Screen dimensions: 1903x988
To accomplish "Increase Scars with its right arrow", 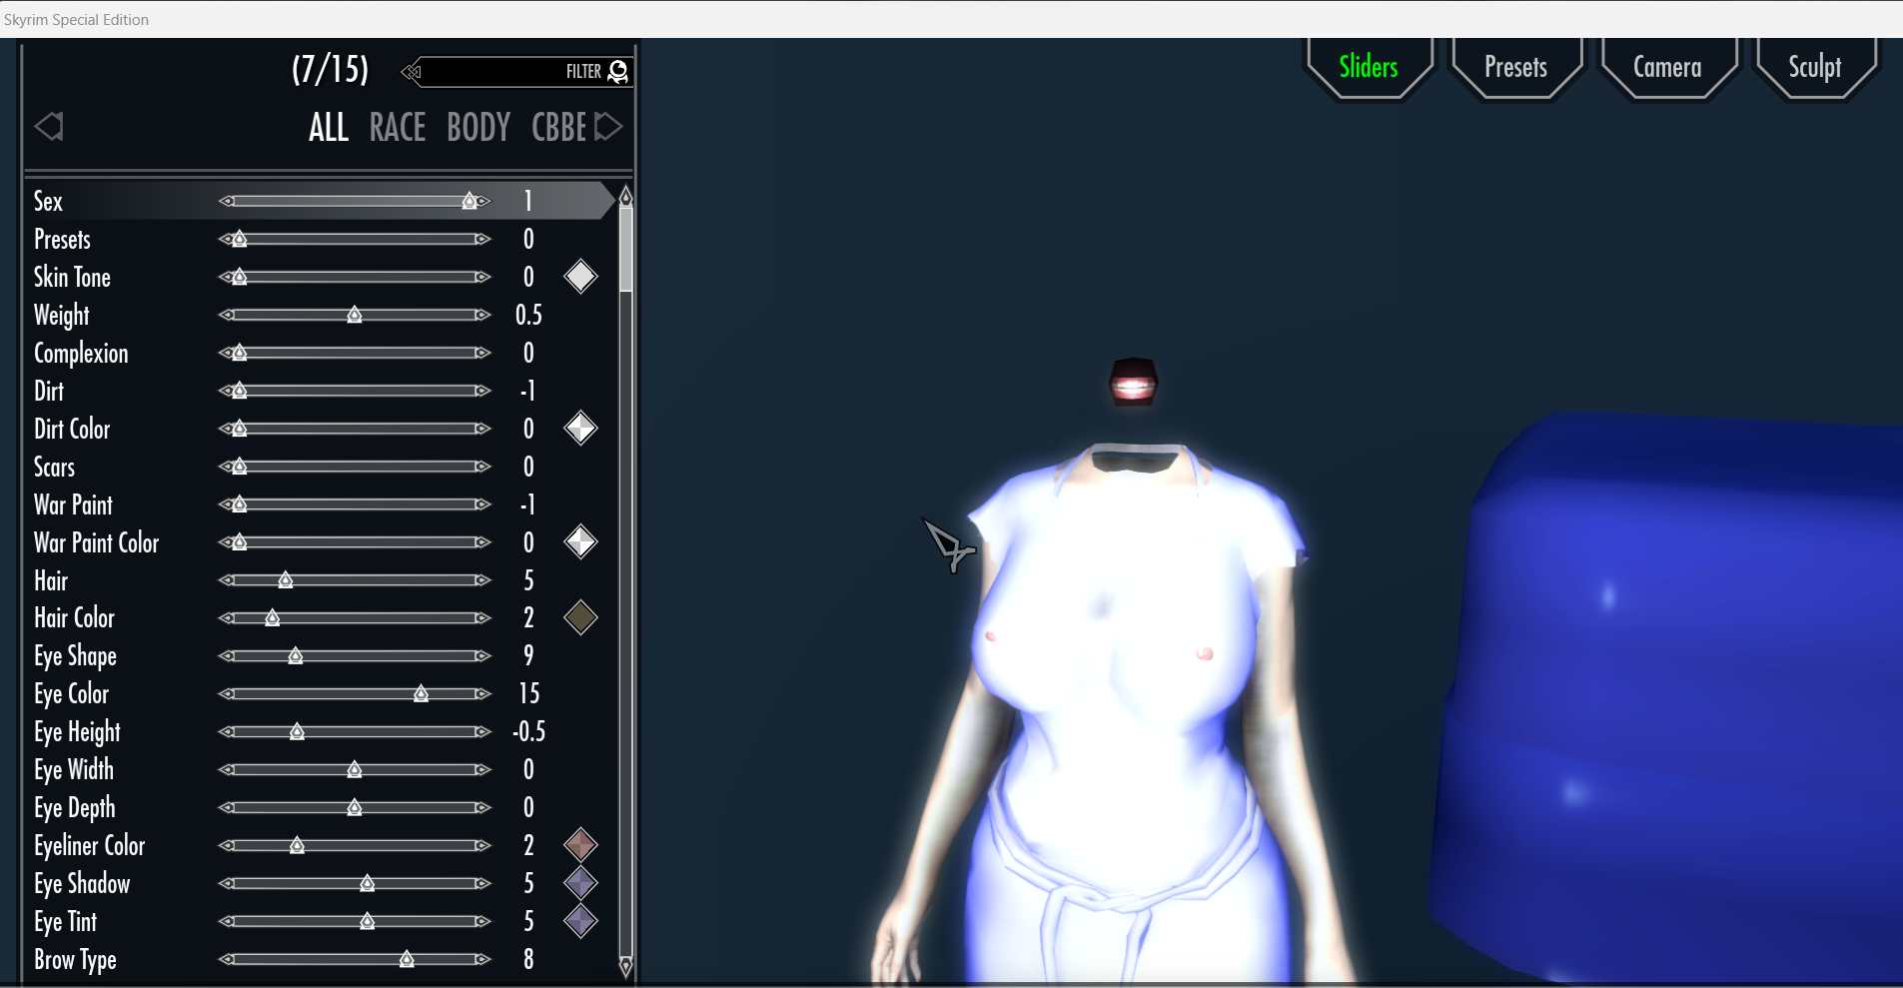I will point(483,467).
